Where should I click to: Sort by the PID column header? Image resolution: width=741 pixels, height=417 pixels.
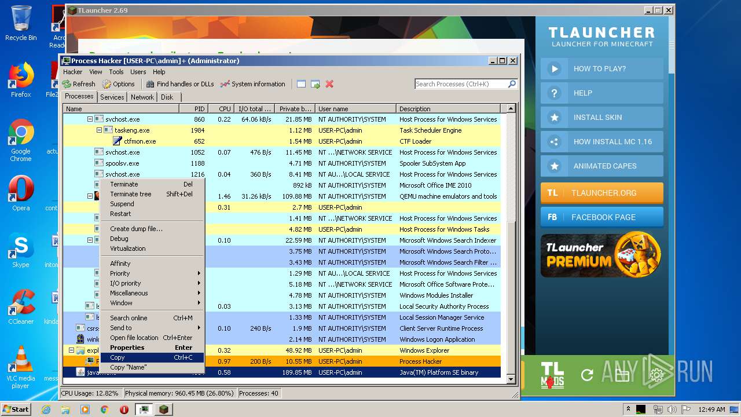pyautogui.click(x=194, y=108)
